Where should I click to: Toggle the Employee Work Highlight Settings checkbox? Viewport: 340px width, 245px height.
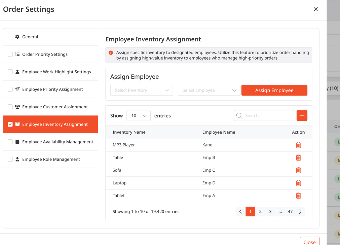pos(10,72)
